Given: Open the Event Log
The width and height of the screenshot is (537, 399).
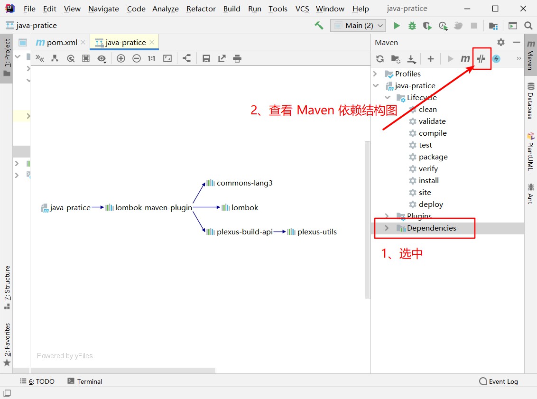Looking at the screenshot, I should pos(499,381).
